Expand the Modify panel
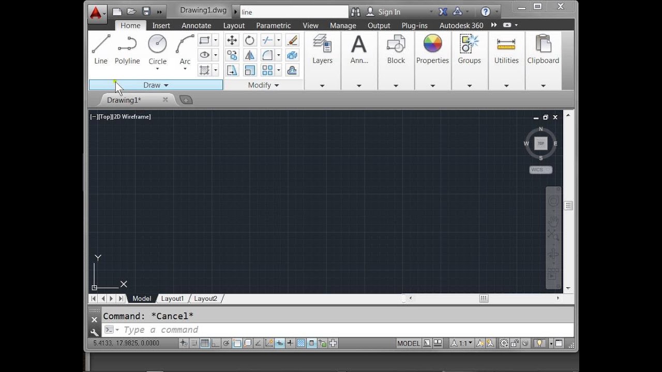The height and width of the screenshot is (372, 662). coord(263,85)
